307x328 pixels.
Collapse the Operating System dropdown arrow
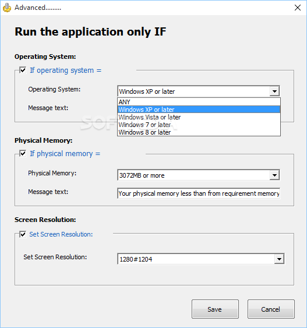(x=274, y=91)
